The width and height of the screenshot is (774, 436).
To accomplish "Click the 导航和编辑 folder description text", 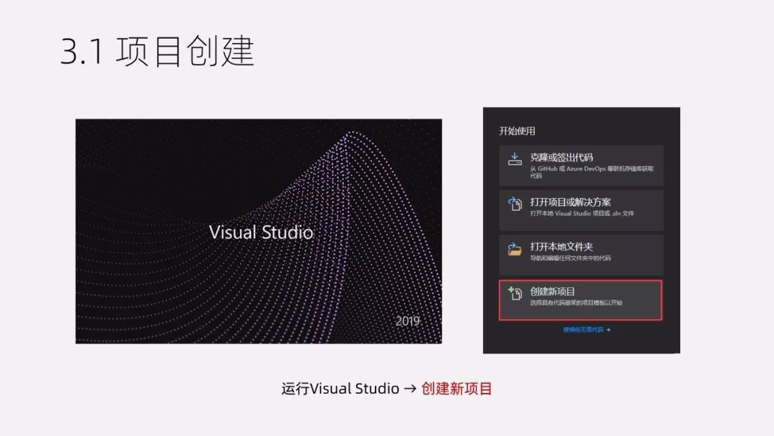I will 570,258.
